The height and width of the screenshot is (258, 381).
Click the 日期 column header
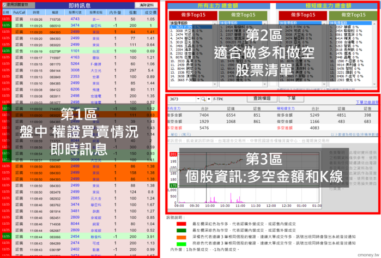tap(6, 13)
